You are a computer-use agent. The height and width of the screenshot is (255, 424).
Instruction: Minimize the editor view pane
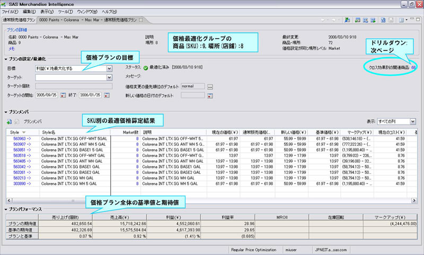(412, 19)
